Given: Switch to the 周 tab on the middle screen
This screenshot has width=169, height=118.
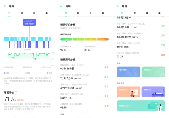Looking at the screenshot, I should [x=78, y=13].
